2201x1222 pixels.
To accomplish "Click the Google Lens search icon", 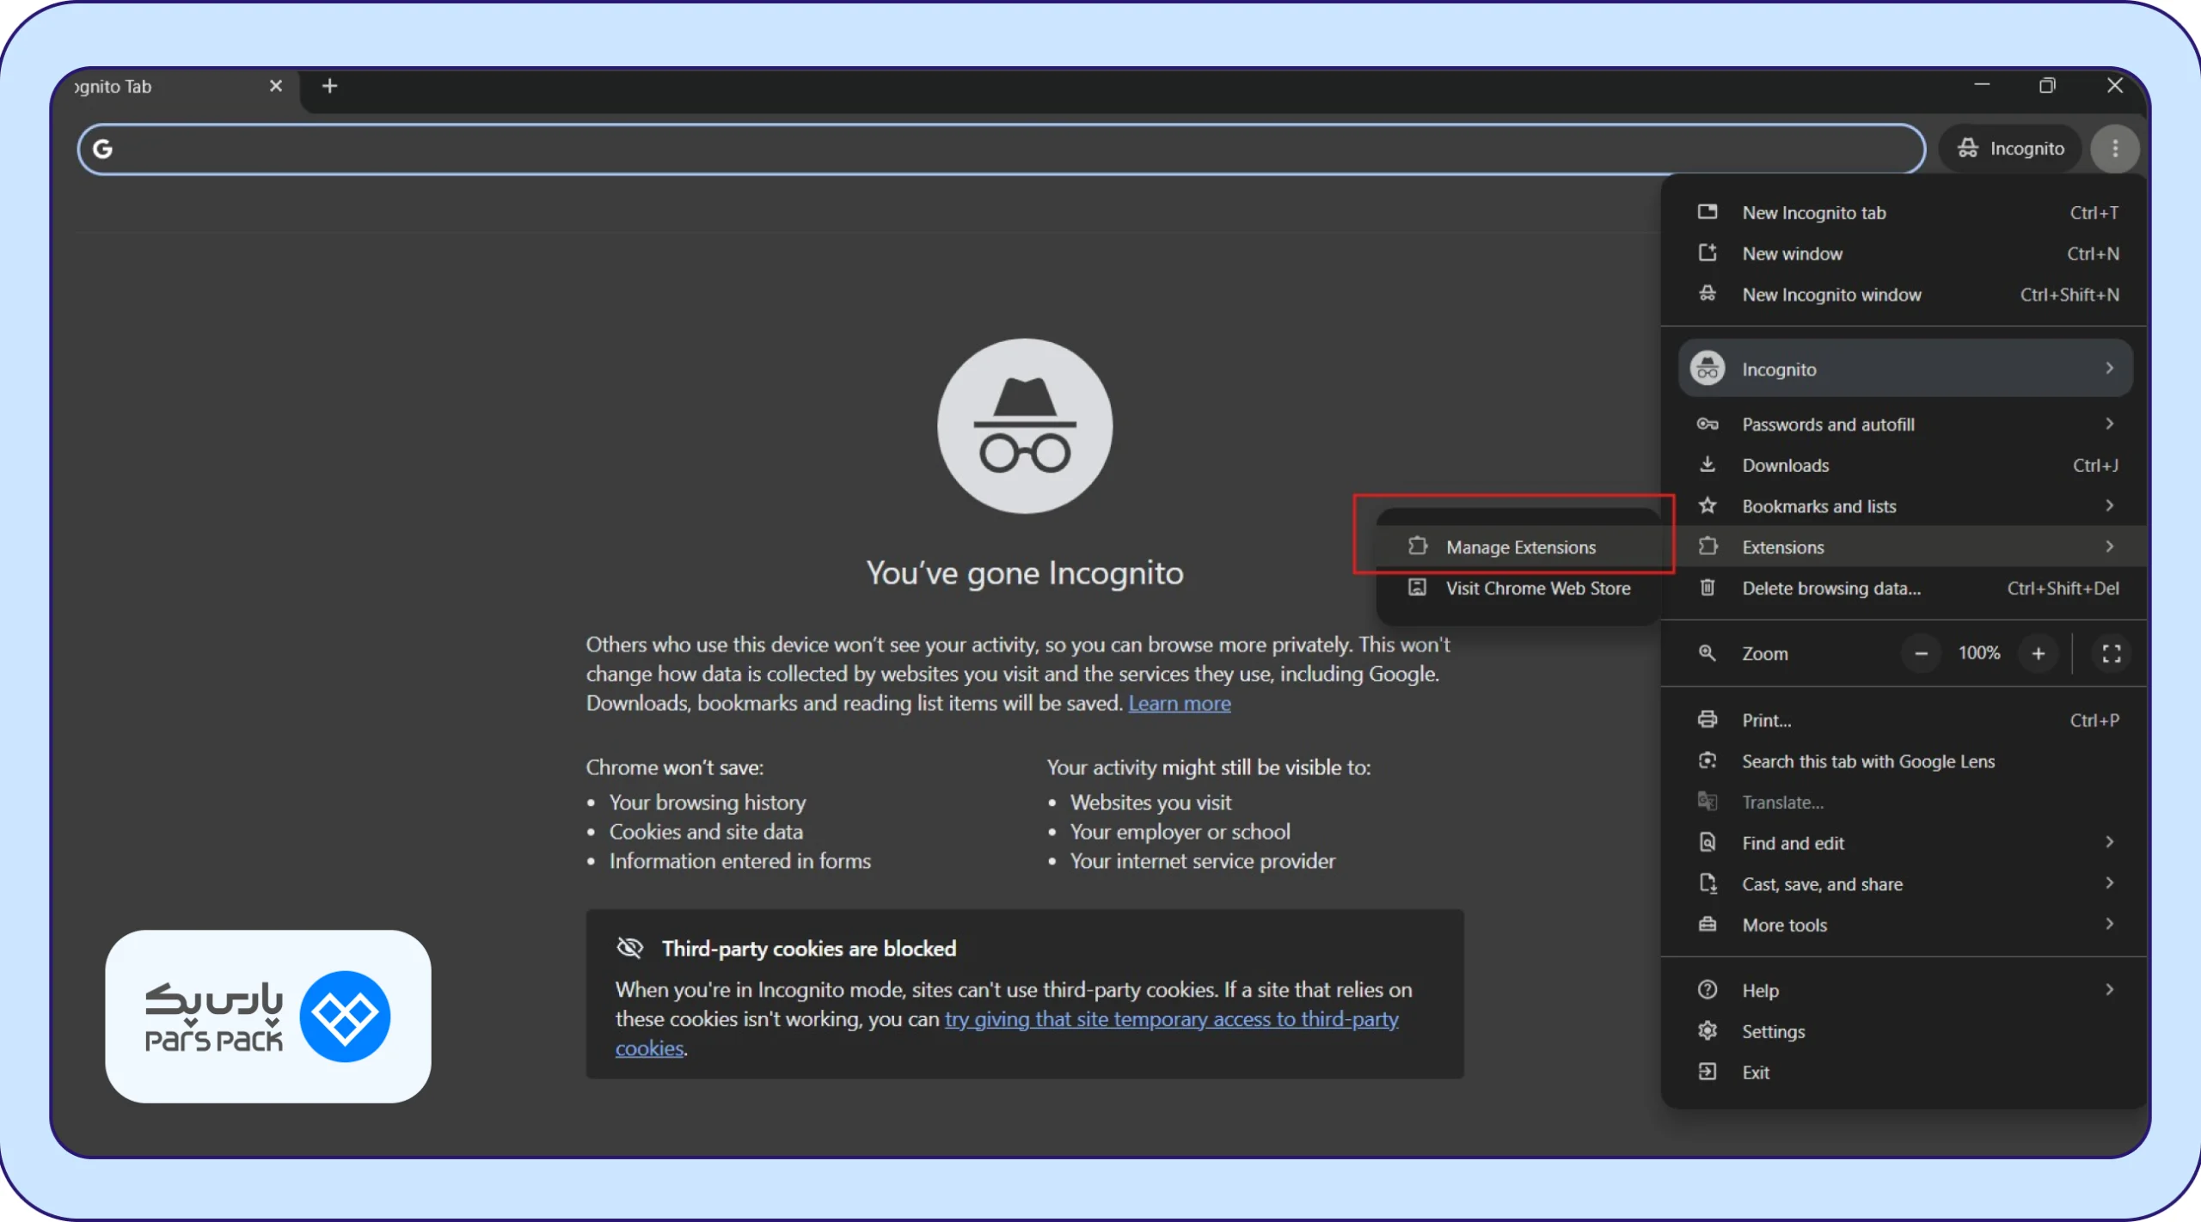I will click(1707, 761).
